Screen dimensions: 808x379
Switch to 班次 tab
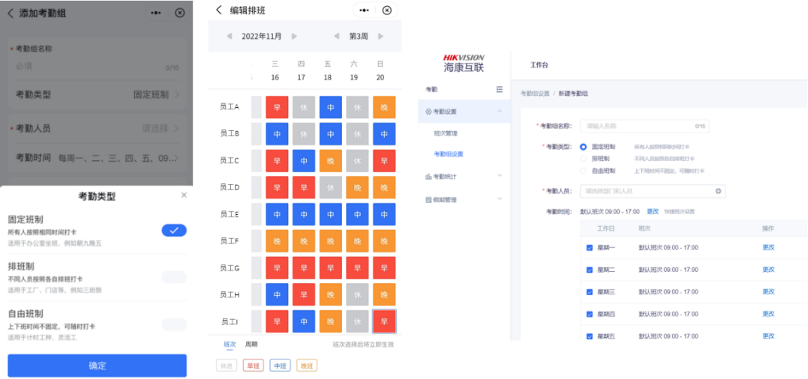[x=230, y=344]
